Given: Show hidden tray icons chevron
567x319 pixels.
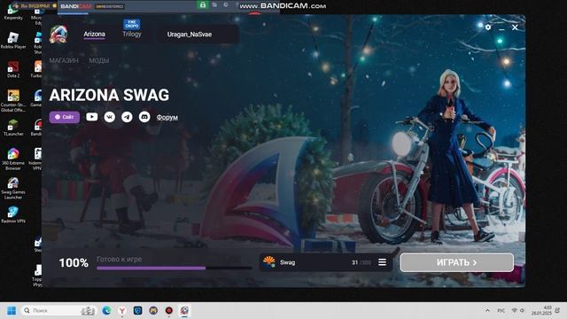Looking at the screenshot, I should click(x=487, y=311).
